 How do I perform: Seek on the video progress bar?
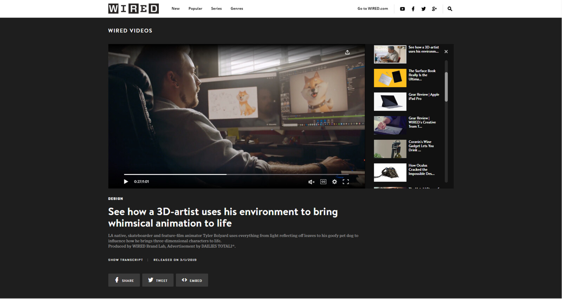(236, 174)
